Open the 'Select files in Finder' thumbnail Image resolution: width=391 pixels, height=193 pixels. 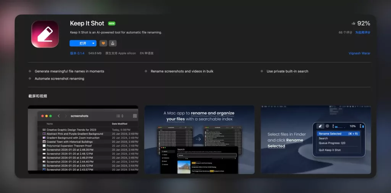(x=316, y=140)
